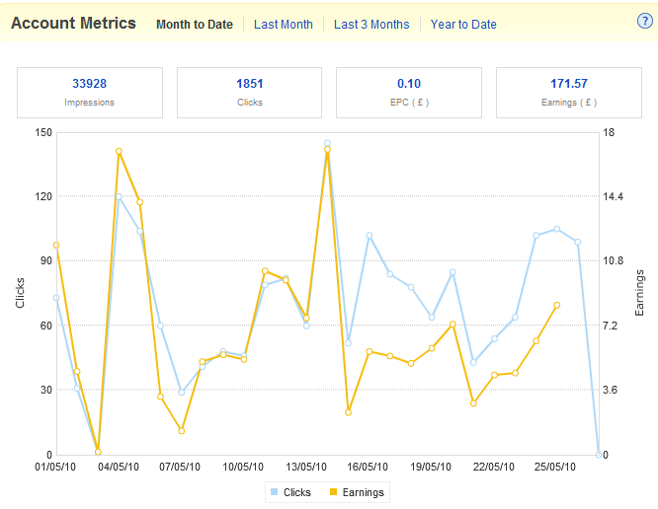Click the first Earnings data point on 01/05/10
The height and width of the screenshot is (509, 658).
[x=56, y=245]
